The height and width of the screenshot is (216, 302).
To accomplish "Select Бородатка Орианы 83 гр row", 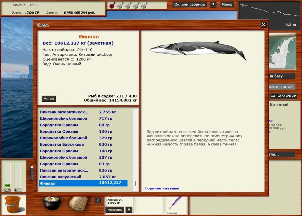I will pos(83,164).
